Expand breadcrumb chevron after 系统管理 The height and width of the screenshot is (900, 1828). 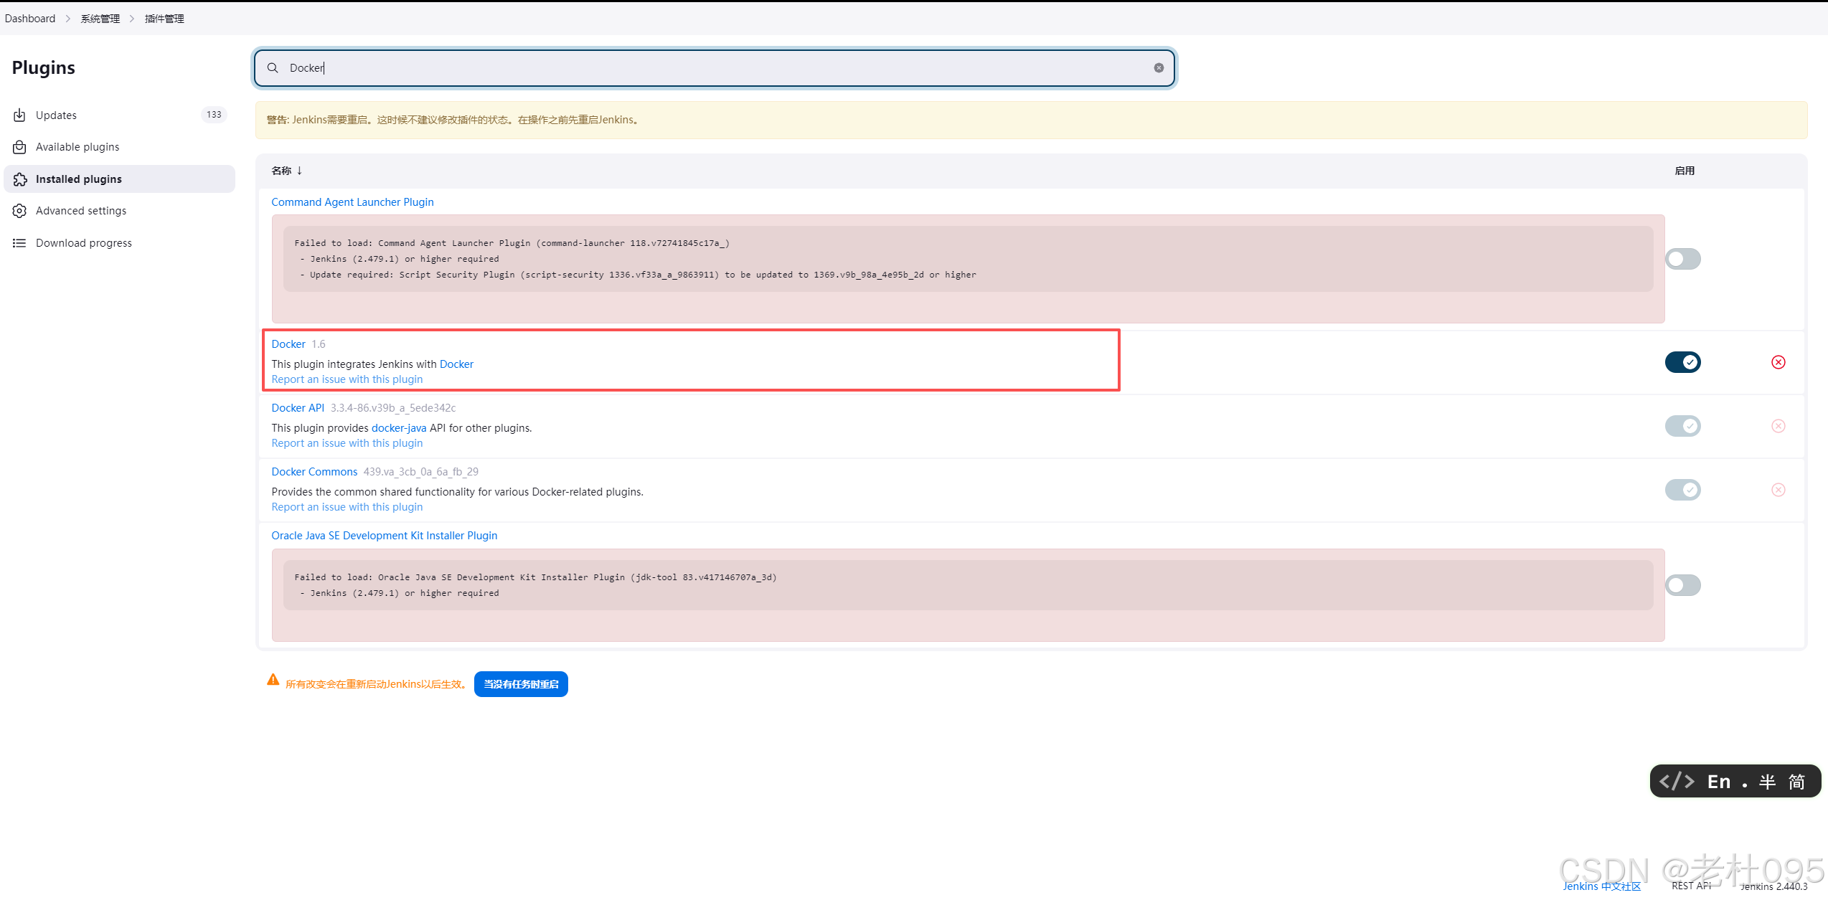132,19
